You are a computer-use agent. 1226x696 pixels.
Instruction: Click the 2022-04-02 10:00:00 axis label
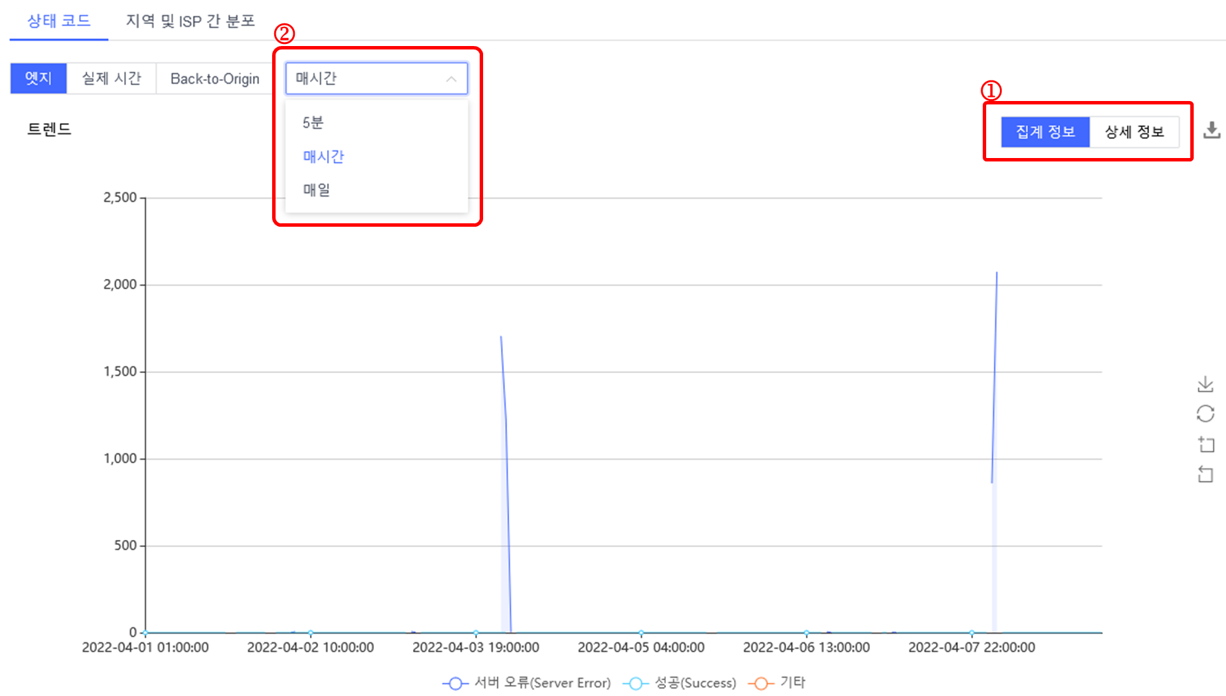[311, 647]
